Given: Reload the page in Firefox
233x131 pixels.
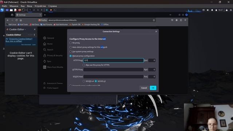Looking at the screenshot, I should (x=16, y=20).
